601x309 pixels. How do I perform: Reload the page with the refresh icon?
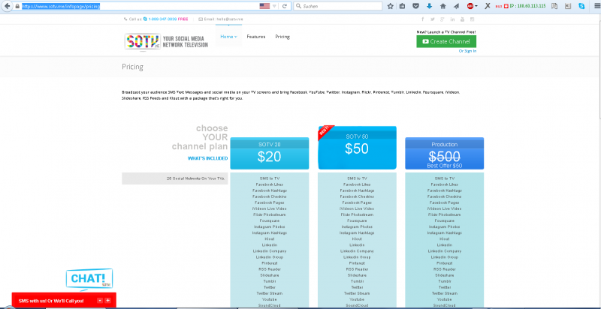click(x=285, y=6)
